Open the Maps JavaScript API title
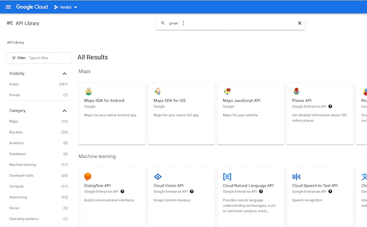The height and width of the screenshot is (227, 367). [x=242, y=100]
